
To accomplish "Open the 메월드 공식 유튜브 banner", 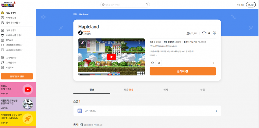I will pyautogui.click(x=18, y=89).
